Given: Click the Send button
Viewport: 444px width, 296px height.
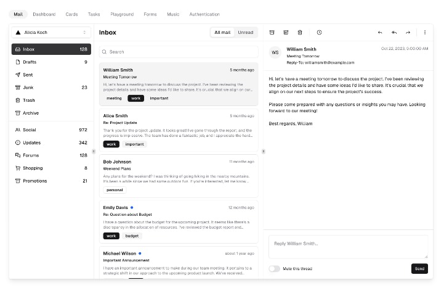Looking at the screenshot, I should click(x=419, y=268).
